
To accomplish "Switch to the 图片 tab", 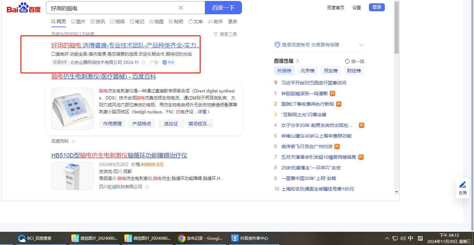I will coord(78,22).
